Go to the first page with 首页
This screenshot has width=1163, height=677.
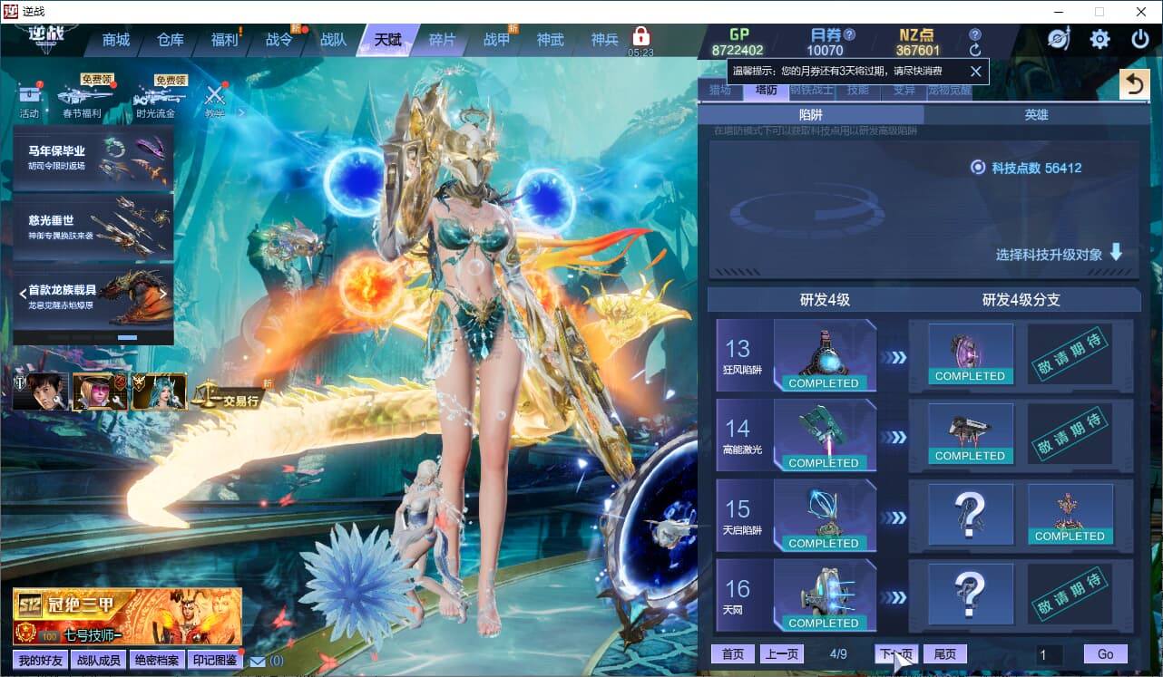(x=733, y=654)
